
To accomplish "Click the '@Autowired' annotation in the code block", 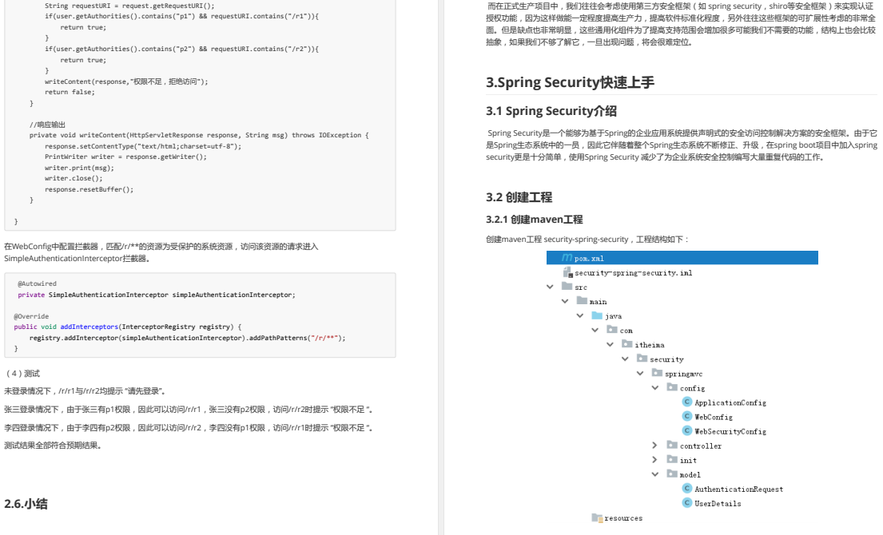I will pyautogui.click(x=38, y=283).
